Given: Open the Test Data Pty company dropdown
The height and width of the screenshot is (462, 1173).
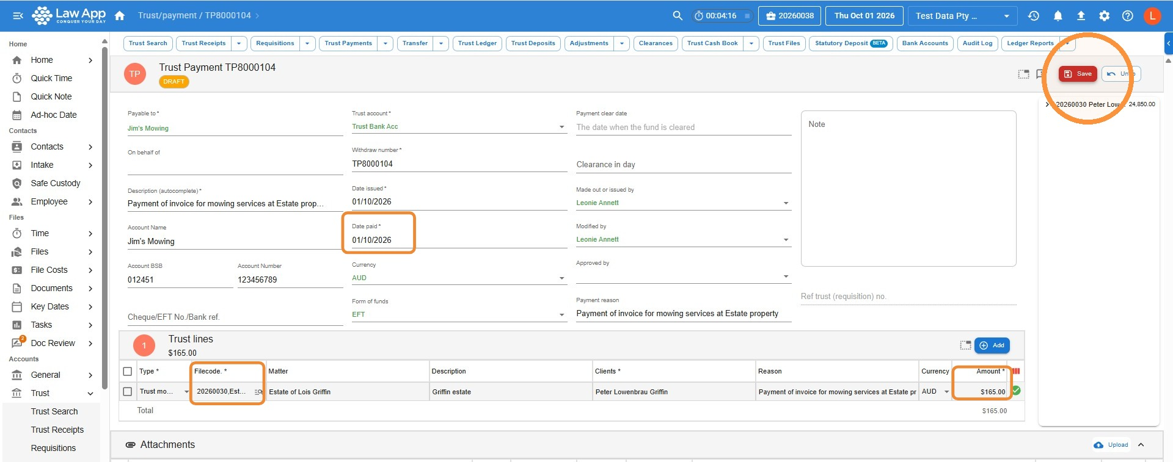Looking at the screenshot, I should click(962, 16).
